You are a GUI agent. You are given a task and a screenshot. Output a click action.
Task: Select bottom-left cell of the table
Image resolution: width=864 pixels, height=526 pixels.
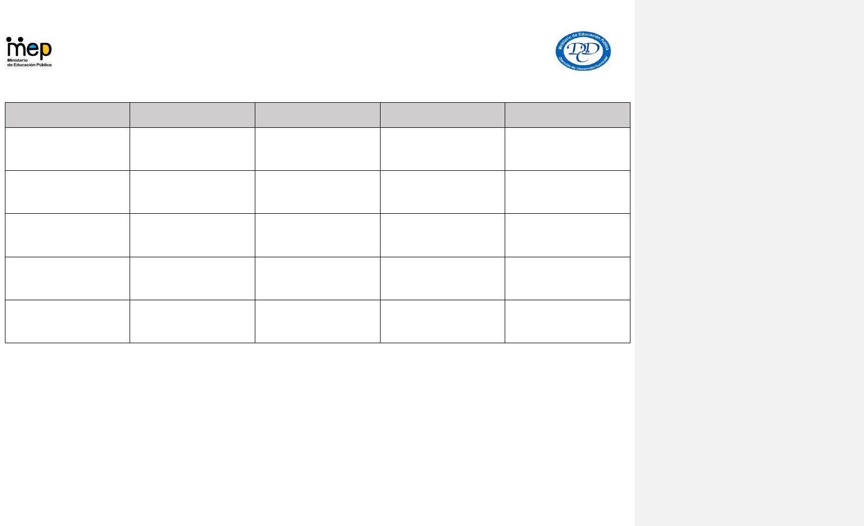tap(68, 321)
